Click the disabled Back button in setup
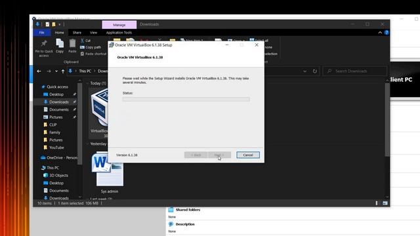 pos(196,155)
